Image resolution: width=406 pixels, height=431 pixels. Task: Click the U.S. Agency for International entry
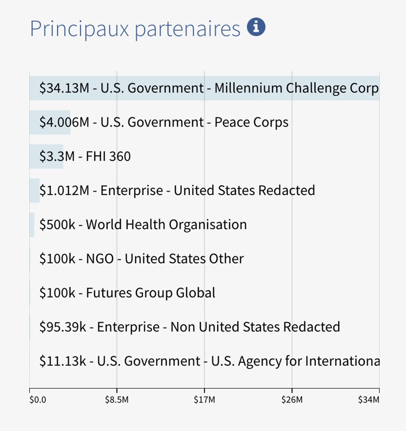295,361
